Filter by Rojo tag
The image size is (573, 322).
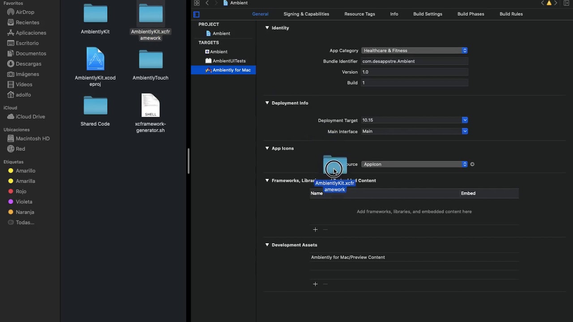click(17, 191)
